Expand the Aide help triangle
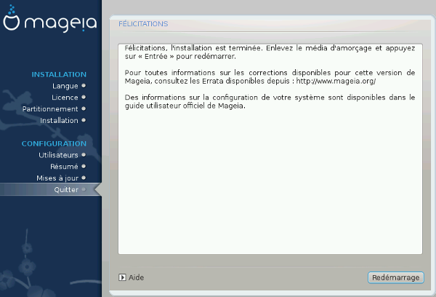436x297 pixels. click(x=122, y=277)
